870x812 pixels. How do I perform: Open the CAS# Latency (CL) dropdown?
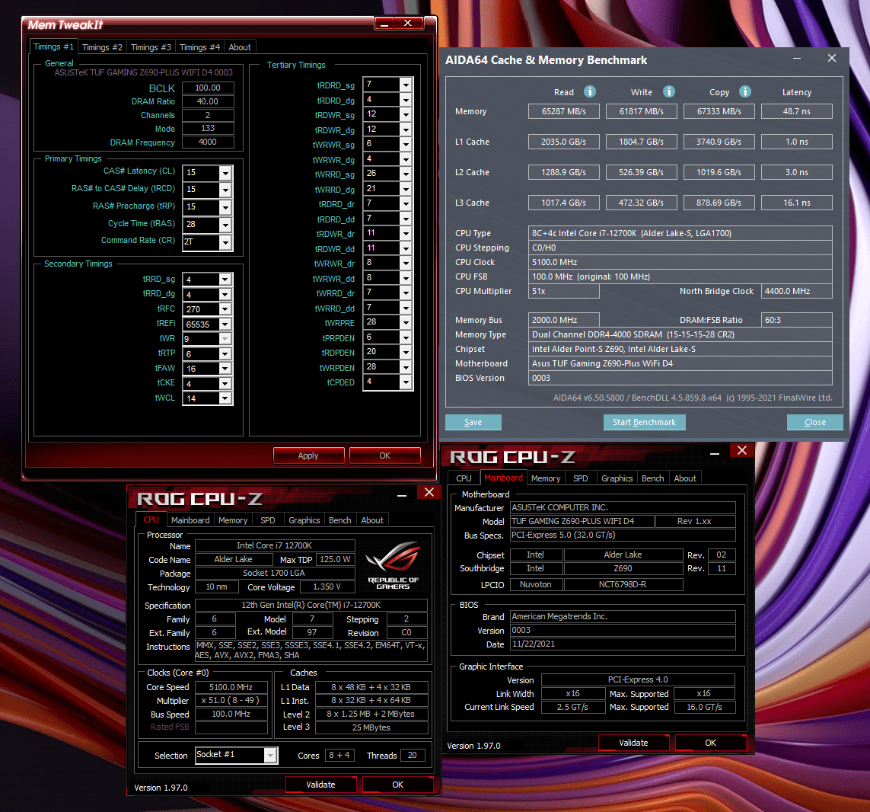(x=225, y=173)
